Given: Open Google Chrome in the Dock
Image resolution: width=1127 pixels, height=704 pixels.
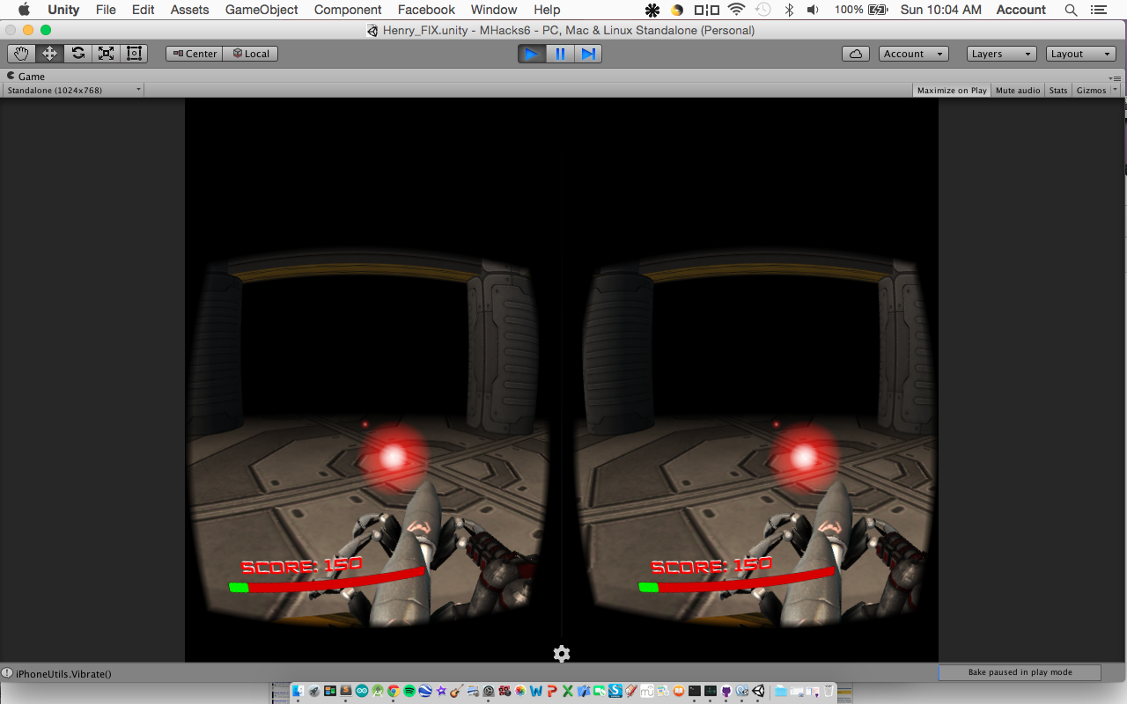Looking at the screenshot, I should [x=394, y=691].
